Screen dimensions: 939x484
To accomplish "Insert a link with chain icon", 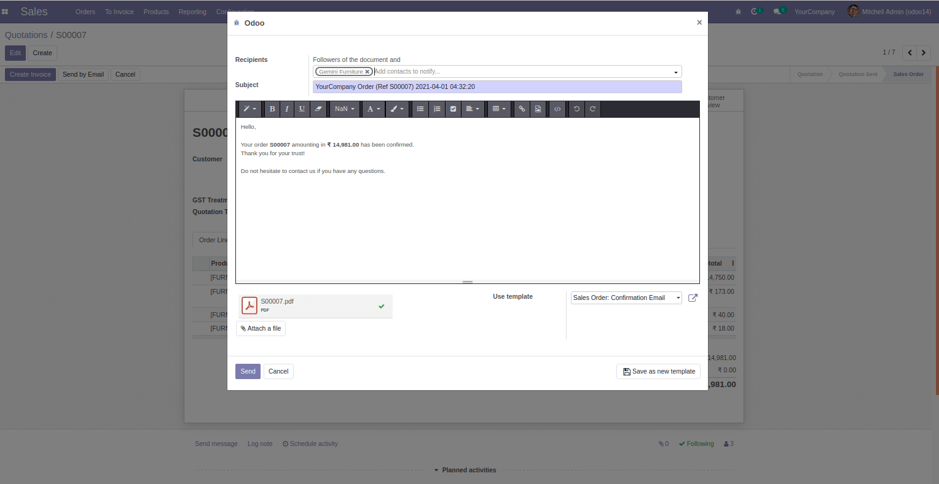I will (522, 109).
